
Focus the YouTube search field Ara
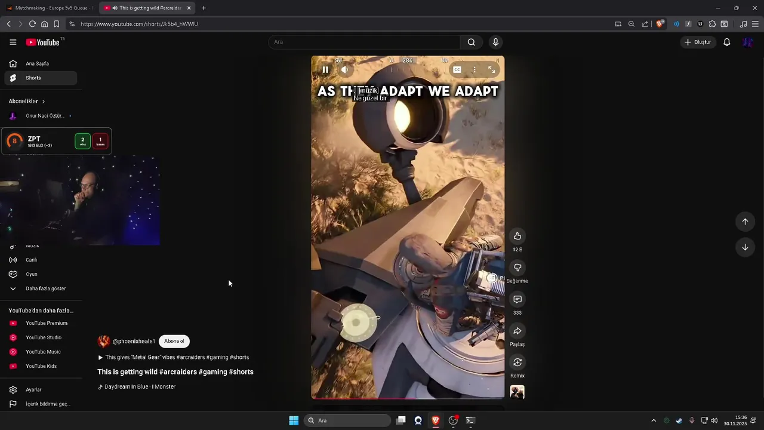(364, 42)
